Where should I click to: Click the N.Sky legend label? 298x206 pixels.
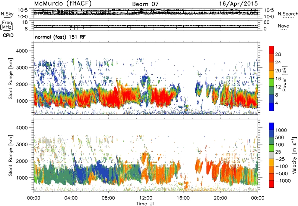point(7,14)
